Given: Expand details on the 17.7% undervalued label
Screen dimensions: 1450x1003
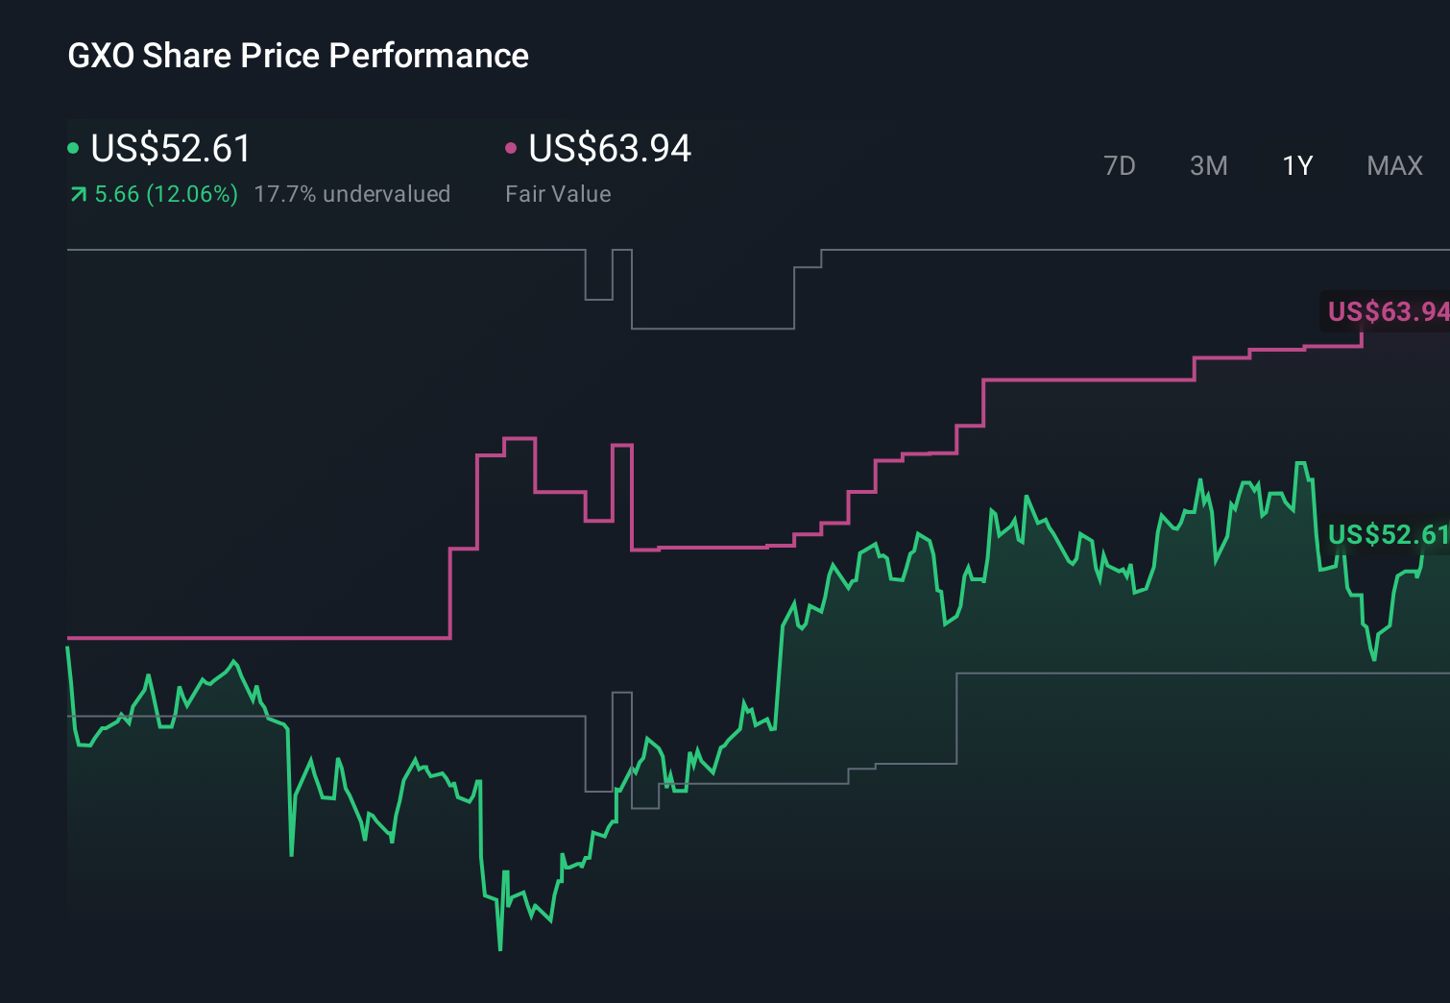Looking at the screenshot, I should point(352,193).
